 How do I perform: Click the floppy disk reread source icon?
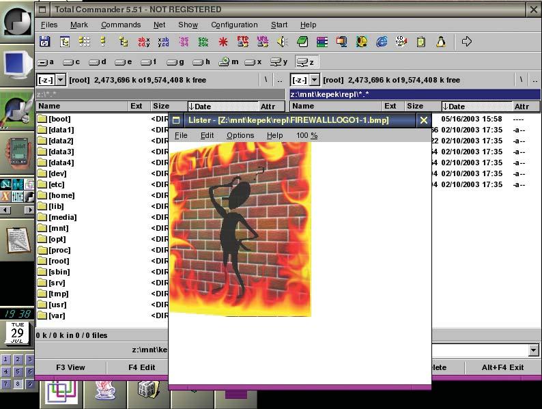point(44,42)
